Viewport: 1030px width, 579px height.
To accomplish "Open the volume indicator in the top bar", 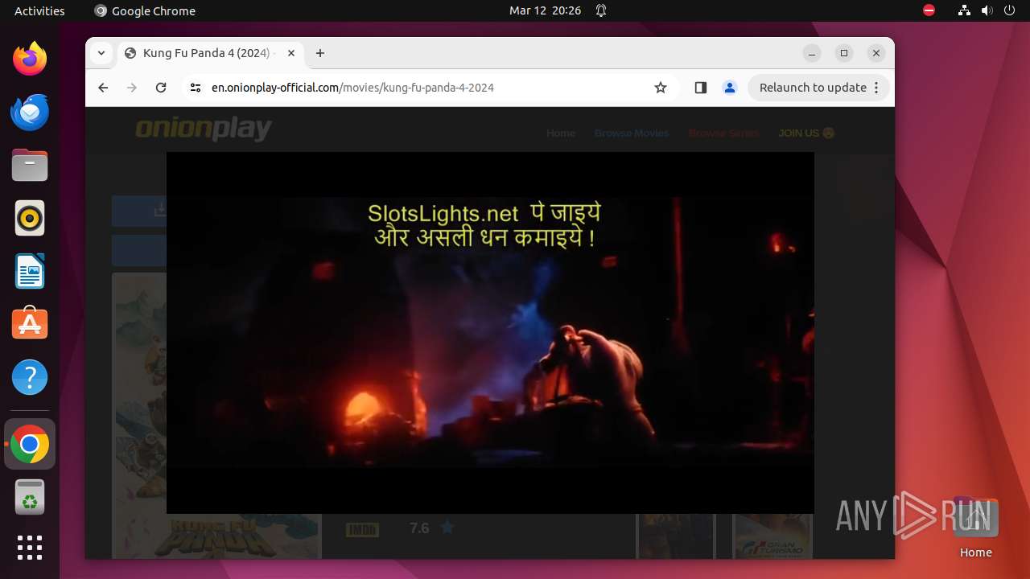I will (987, 10).
